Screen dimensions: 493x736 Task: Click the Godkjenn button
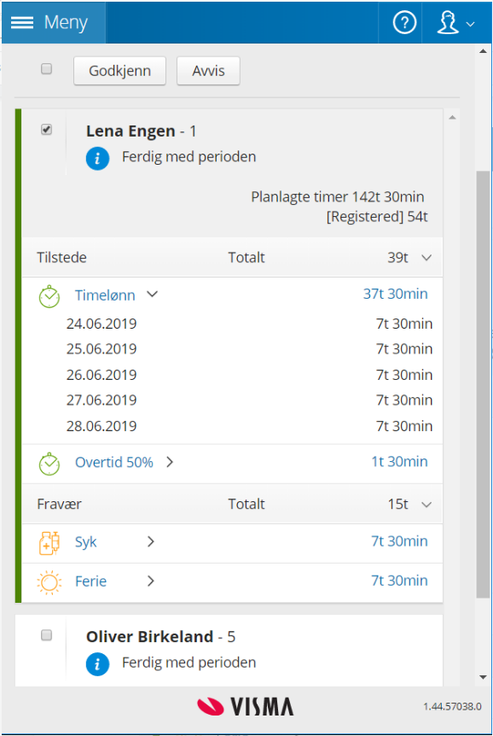(x=119, y=71)
